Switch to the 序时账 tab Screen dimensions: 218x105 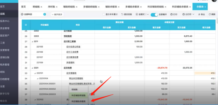click(51, 7)
